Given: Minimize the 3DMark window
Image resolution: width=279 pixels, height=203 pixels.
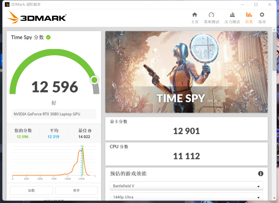Looking at the screenshot, I should [x=242, y=4].
